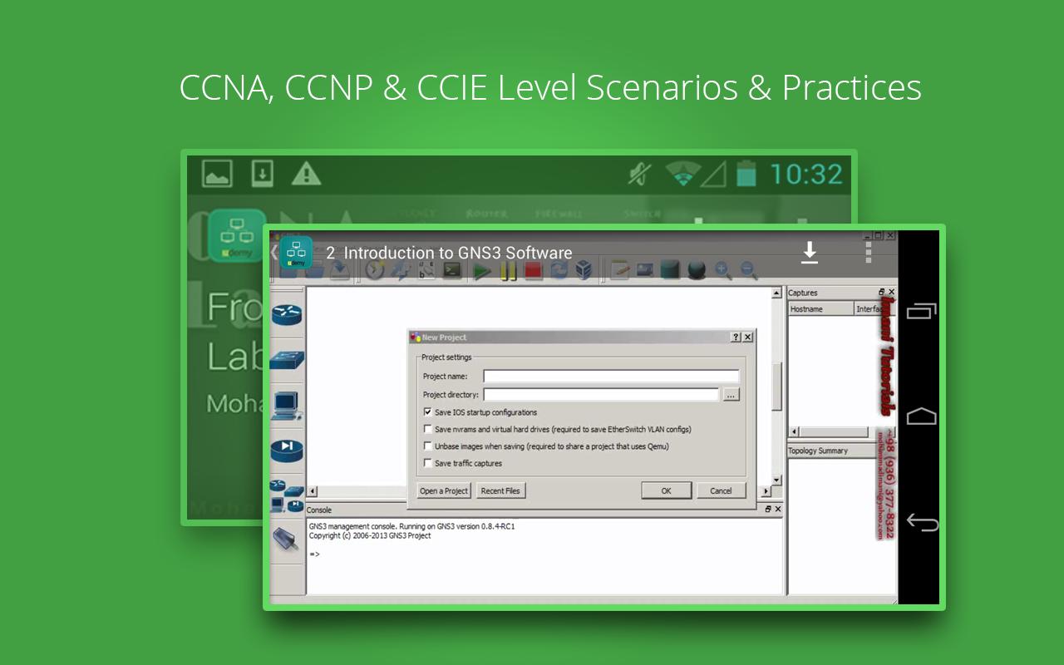Select the Topology Summary panel header
The height and width of the screenshot is (665, 1064).
817,450
